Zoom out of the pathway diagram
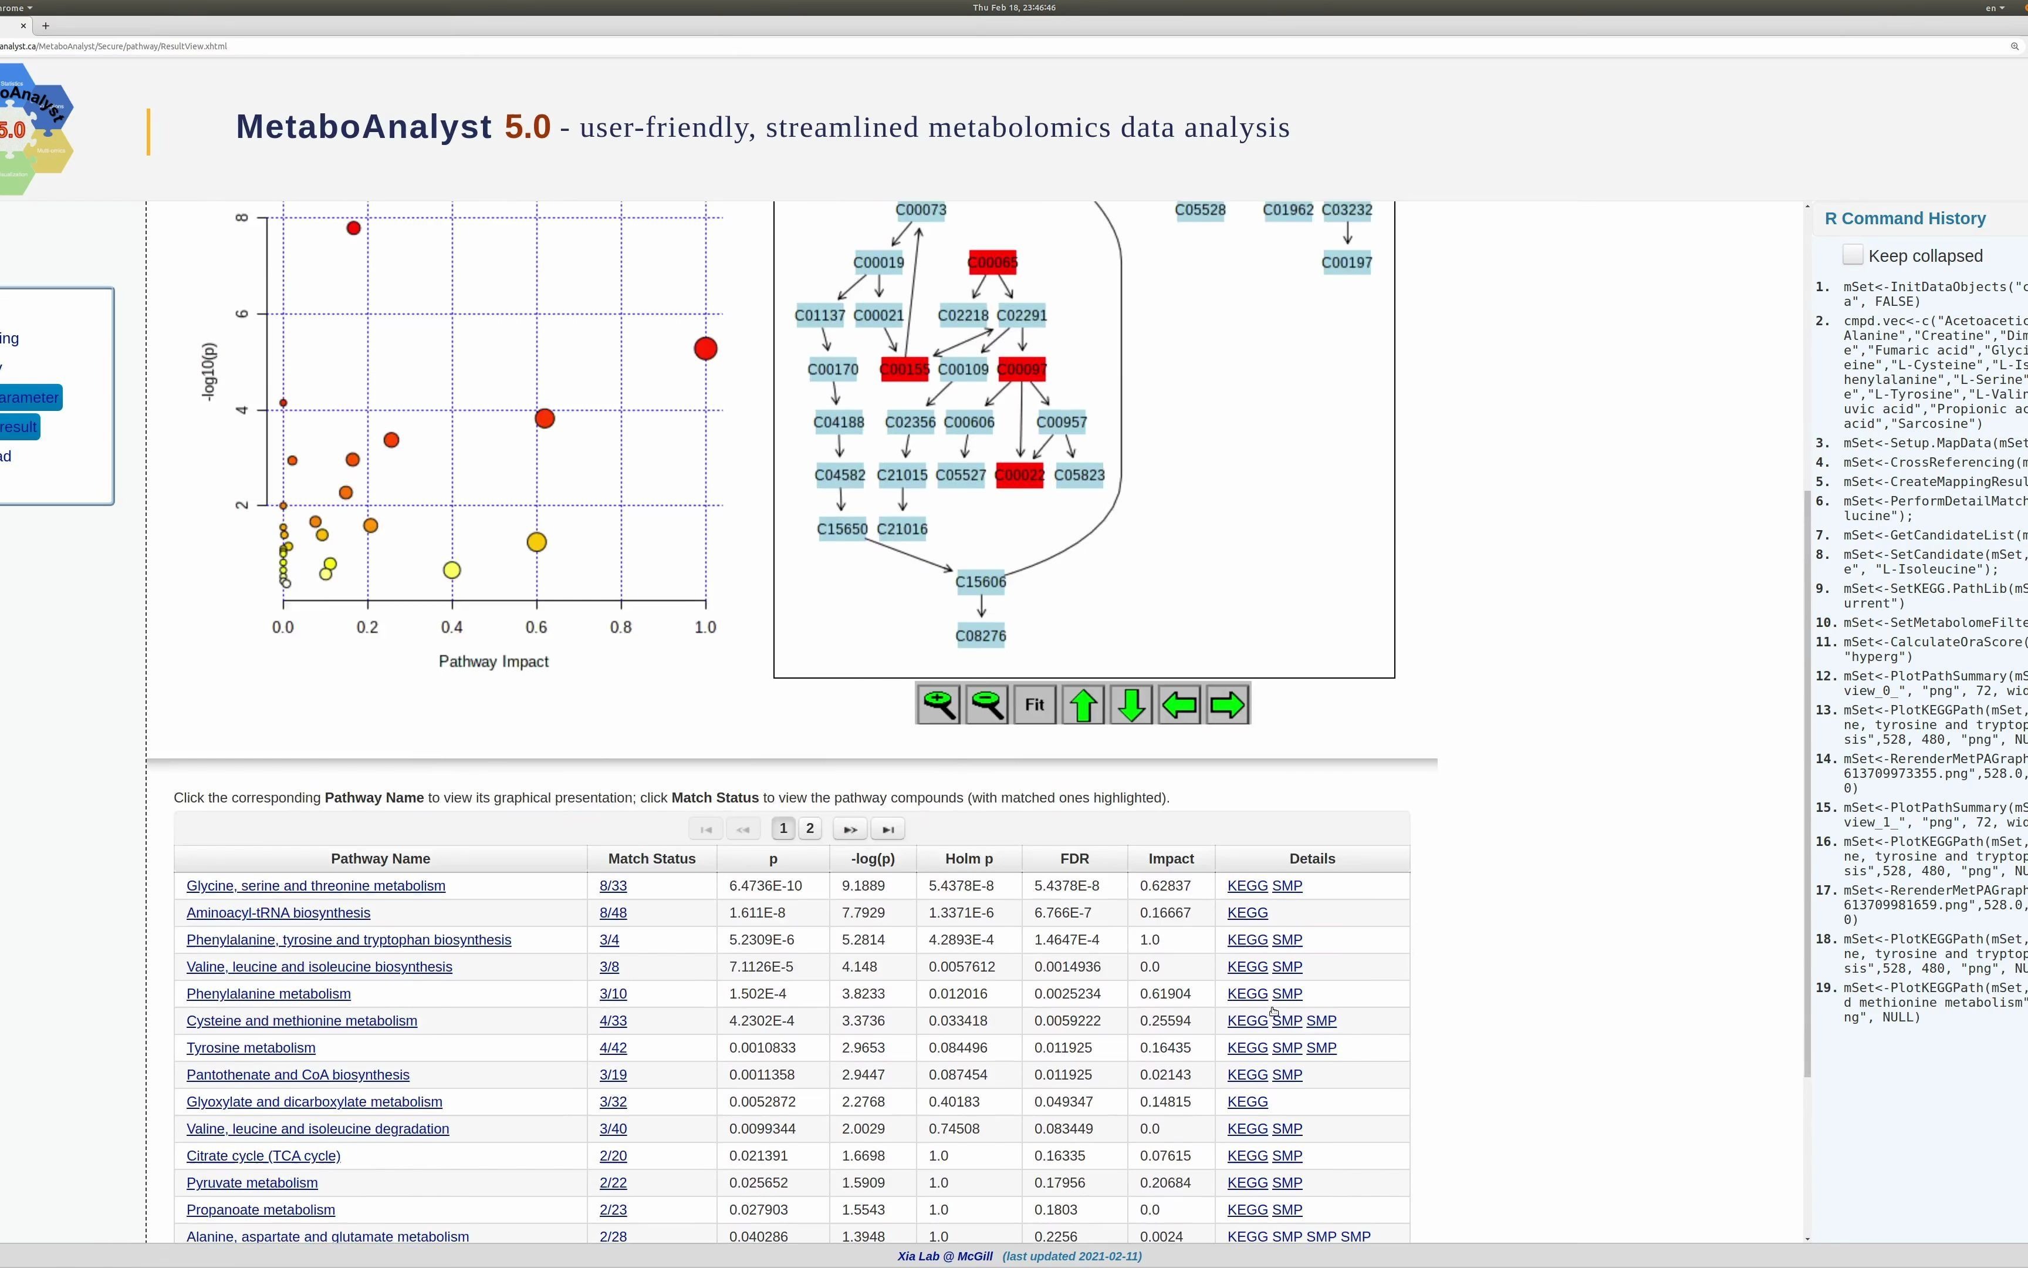This screenshot has height=1268, width=2028. [x=987, y=704]
